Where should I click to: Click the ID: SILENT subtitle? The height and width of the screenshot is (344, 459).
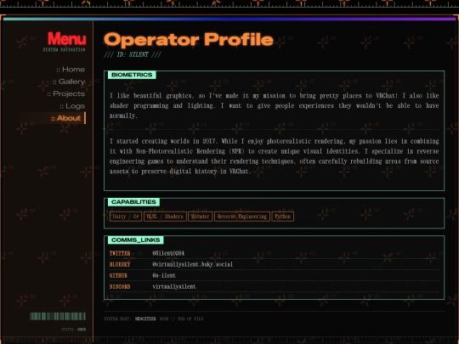(x=133, y=54)
